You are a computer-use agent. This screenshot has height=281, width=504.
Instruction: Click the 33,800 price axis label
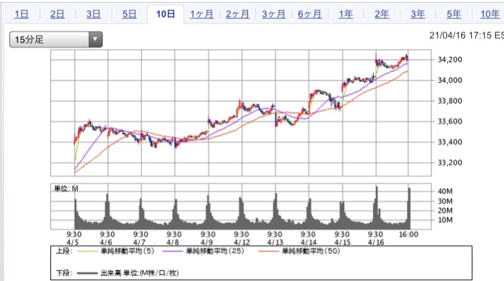point(450,101)
